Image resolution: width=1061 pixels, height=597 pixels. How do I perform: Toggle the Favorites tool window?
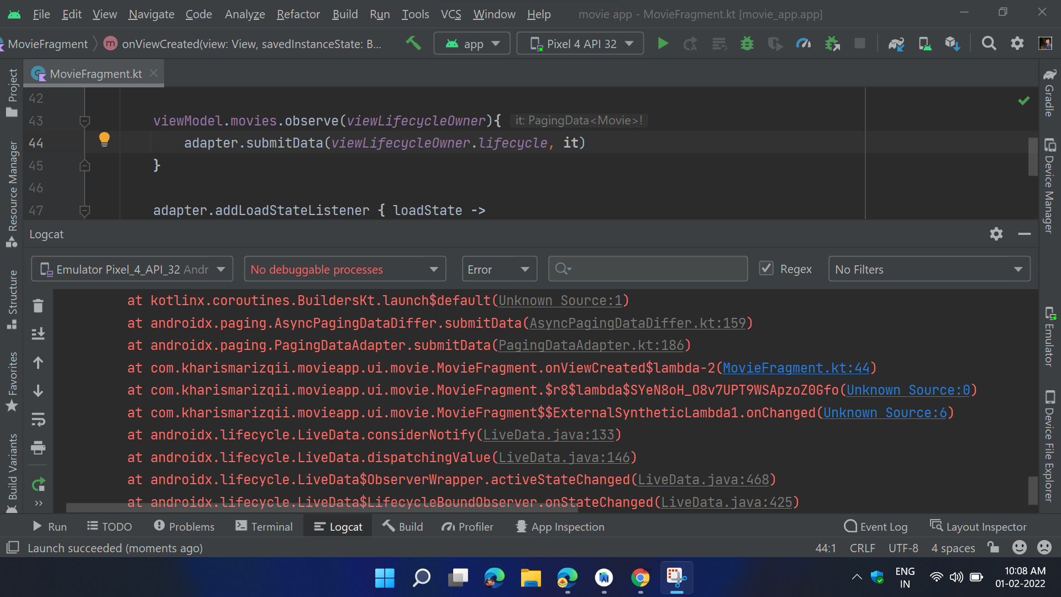(12, 381)
